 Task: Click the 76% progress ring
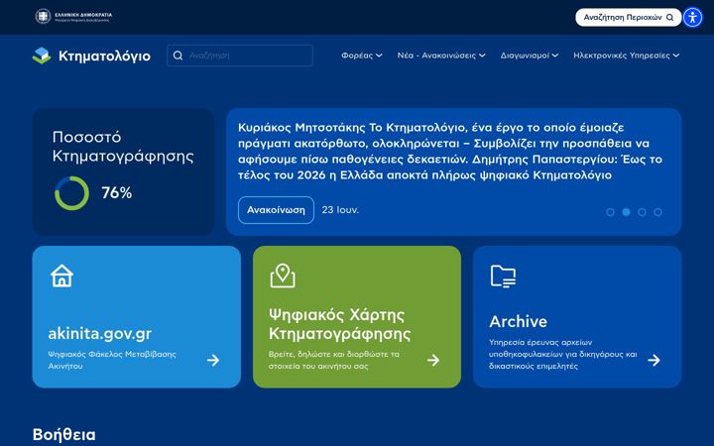pyautogui.click(x=72, y=193)
